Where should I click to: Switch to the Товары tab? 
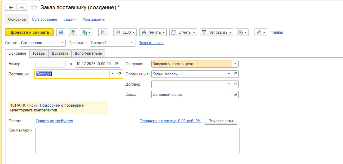tap(39, 53)
